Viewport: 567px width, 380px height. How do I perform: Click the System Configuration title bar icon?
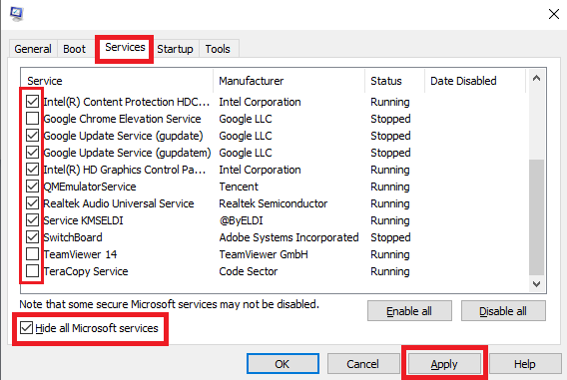[16, 14]
